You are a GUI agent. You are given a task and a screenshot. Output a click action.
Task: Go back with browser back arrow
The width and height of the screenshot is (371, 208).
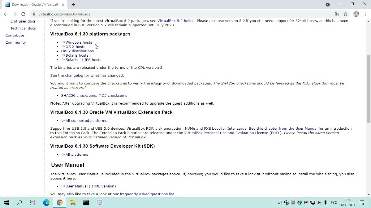(6, 14)
